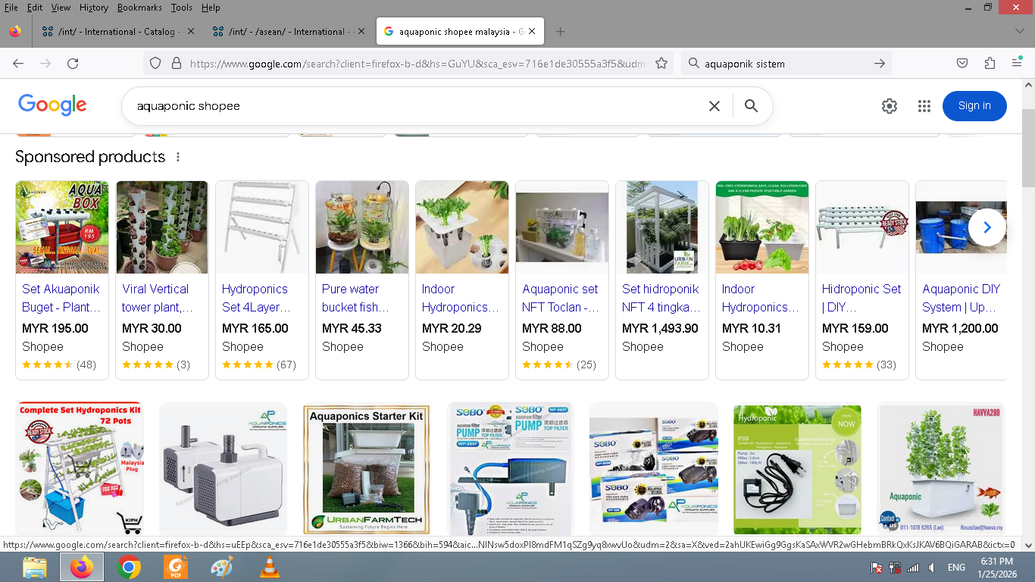Close the International Catalog tab
1035x582 pixels.
tap(191, 31)
